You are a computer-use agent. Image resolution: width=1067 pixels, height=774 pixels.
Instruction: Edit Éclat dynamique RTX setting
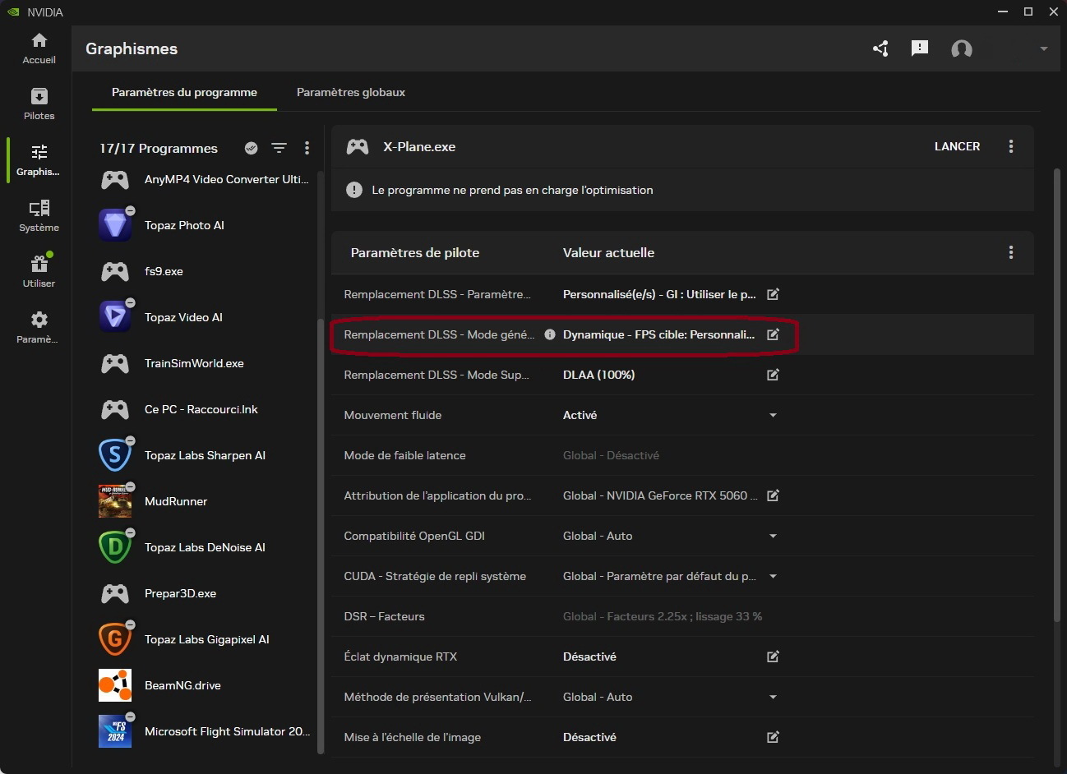[773, 657]
